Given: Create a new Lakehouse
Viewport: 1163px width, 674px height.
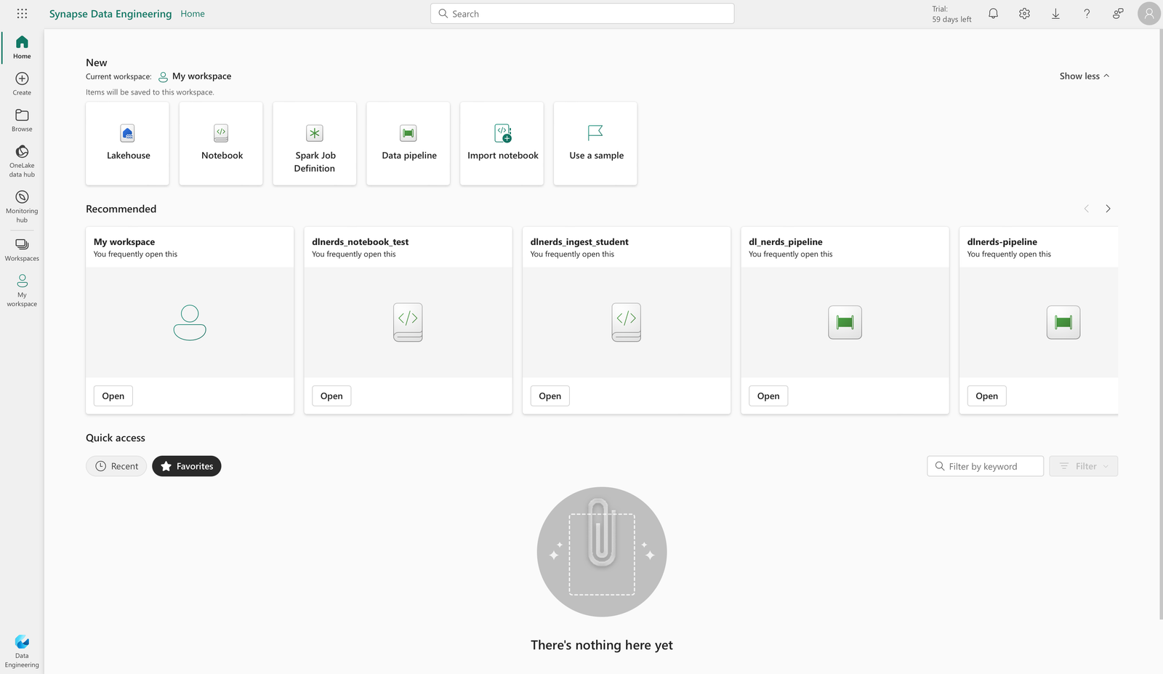Looking at the screenshot, I should (127, 143).
